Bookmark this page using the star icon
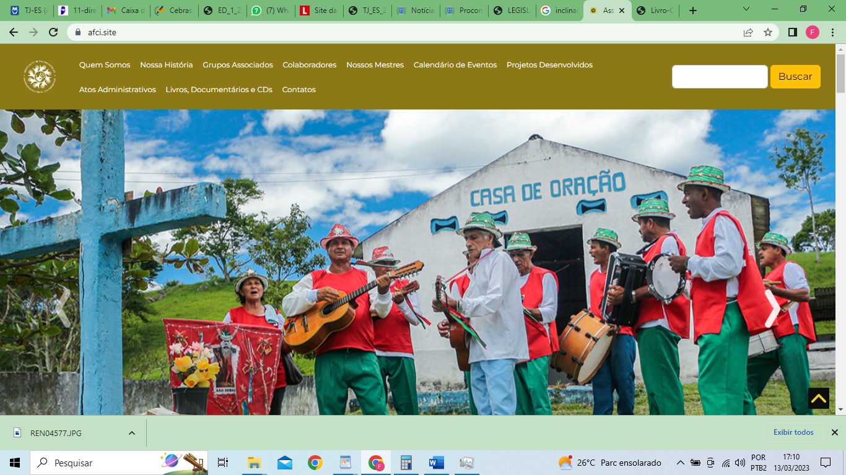Image resolution: width=846 pixels, height=475 pixels. tap(768, 32)
